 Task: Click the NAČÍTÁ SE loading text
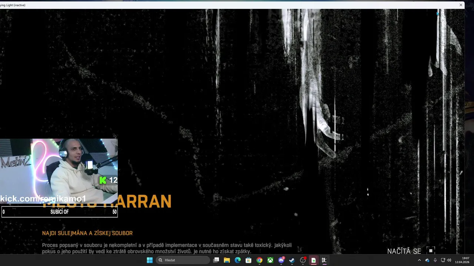pos(404,251)
